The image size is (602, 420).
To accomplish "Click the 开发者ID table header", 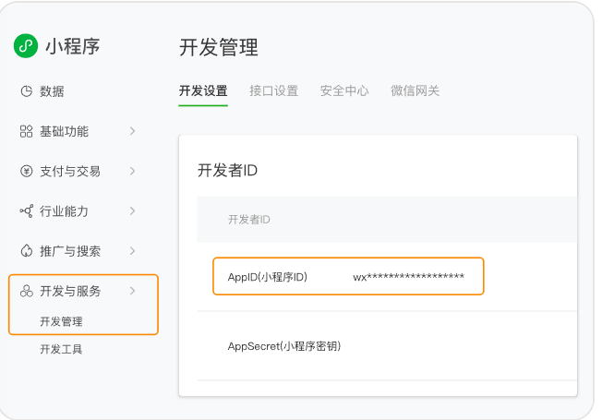I will [x=248, y=220].
